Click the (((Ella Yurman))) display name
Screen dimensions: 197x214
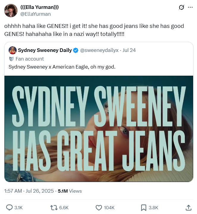coord(39,7)
